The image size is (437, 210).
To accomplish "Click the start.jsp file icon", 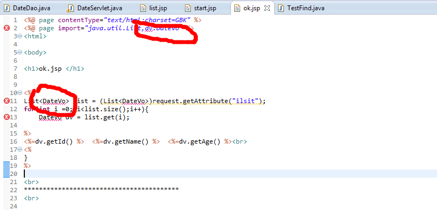I will pyautogui.click(x=188, y=8).
